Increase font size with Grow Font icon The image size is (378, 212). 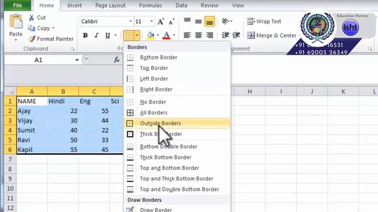pyautogui.click(x=161, y=21)
